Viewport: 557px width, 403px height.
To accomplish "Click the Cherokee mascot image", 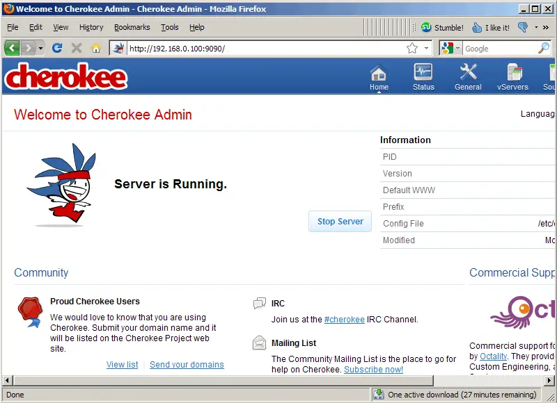I will coord(61,185).
